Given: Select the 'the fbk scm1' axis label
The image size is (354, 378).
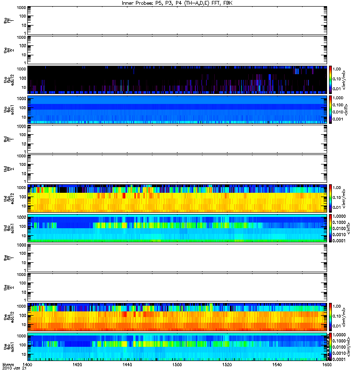Looking at the screenshot, I should [x=9, y=347].
